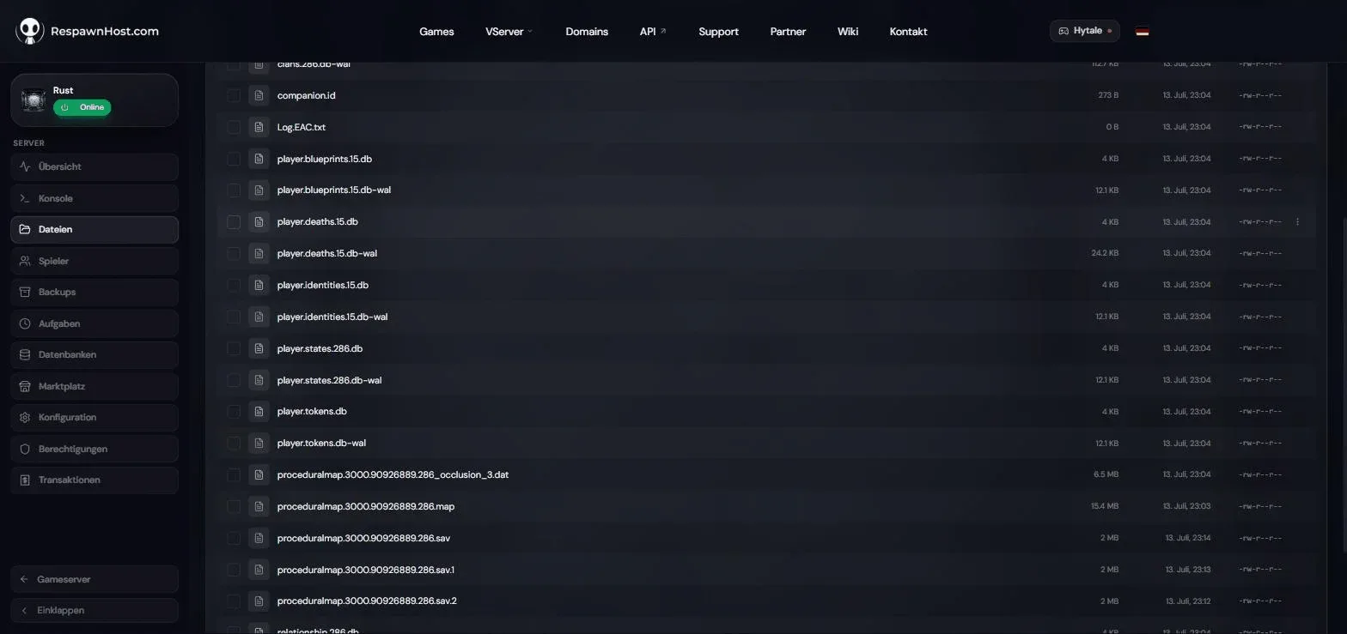Click the Rust server avatar thumbnail
1347x634 pixels.
pos(34,100)
